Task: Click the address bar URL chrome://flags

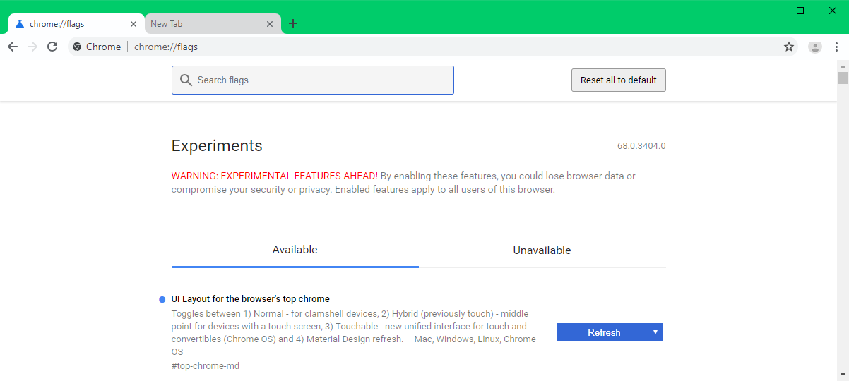Action: (166, 47)
